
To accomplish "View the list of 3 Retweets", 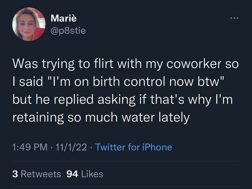I will [x=37, y=174].
